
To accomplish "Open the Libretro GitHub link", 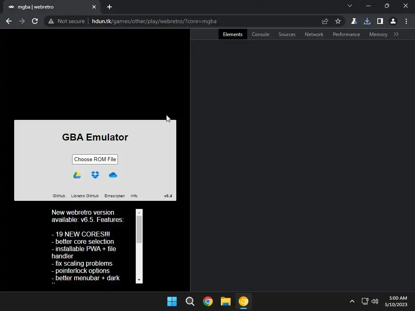I will tap(85, 196).
